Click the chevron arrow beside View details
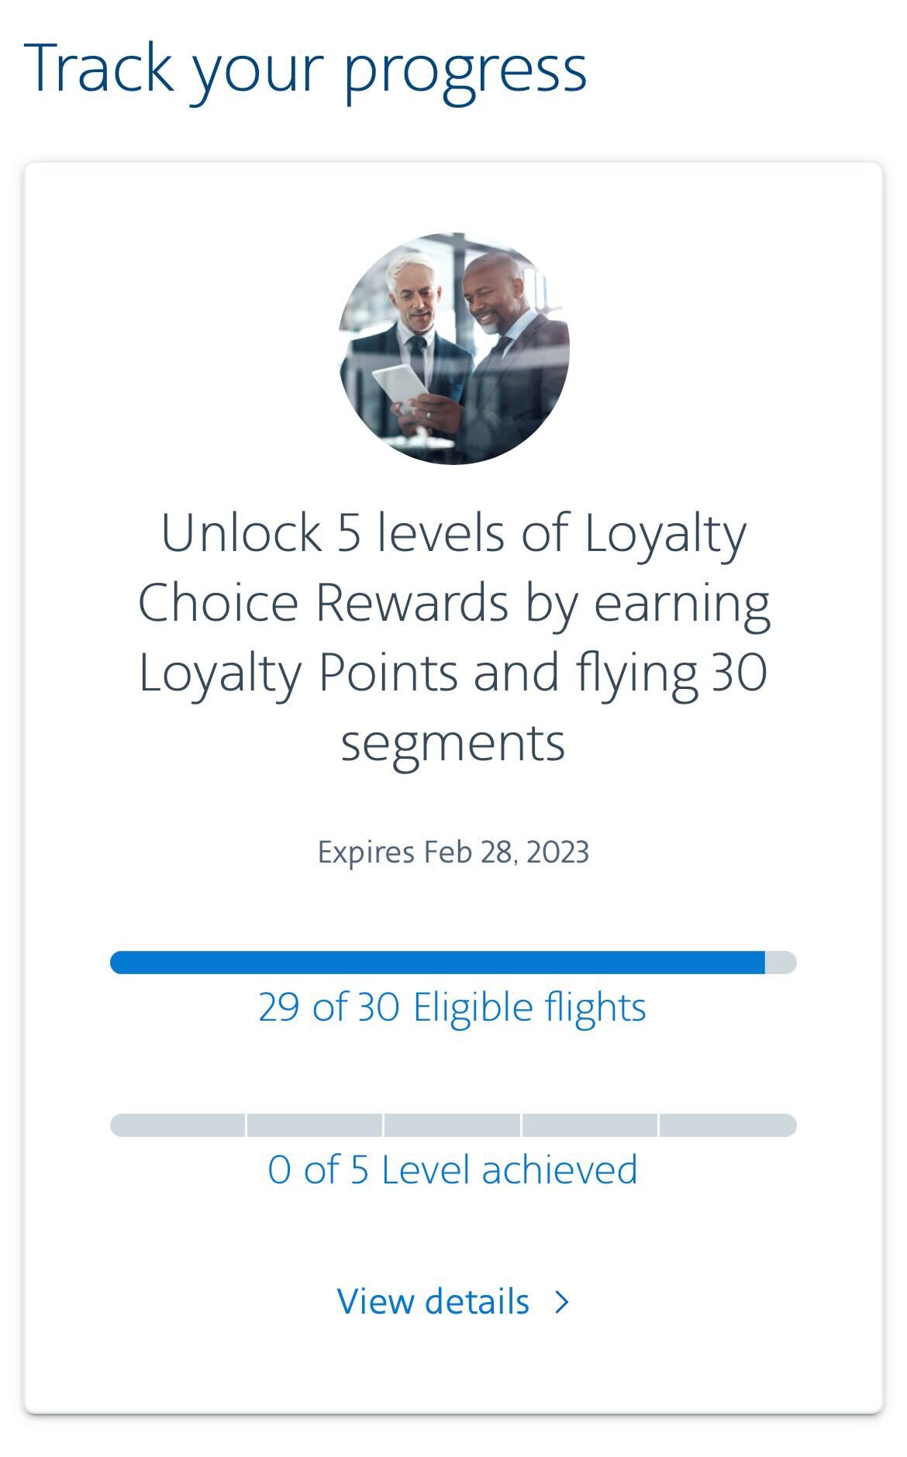Screen dimensions: 907x1457 point(563,1302)
